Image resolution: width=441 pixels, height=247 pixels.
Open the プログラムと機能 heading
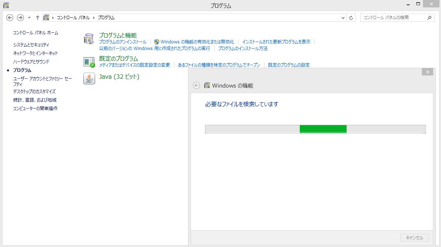point(118,35)
